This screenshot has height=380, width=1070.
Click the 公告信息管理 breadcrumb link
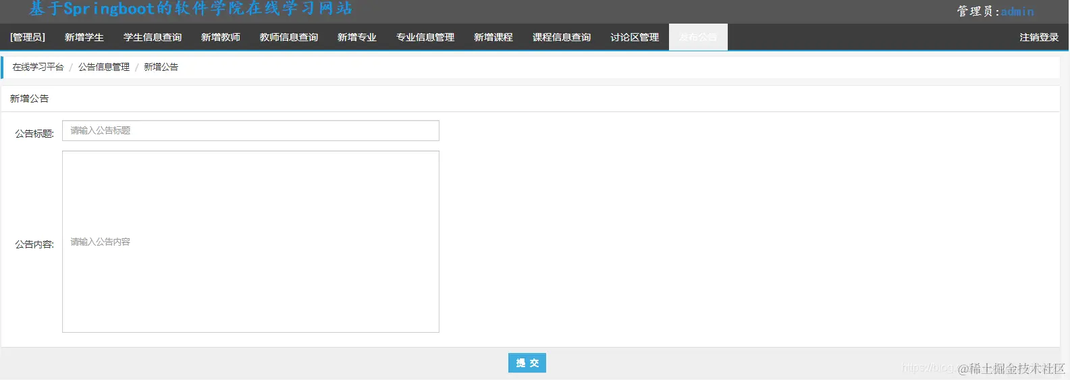click(104, 67)
